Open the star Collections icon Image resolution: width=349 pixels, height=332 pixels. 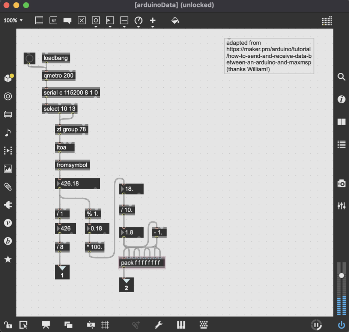tap(8, 259)
